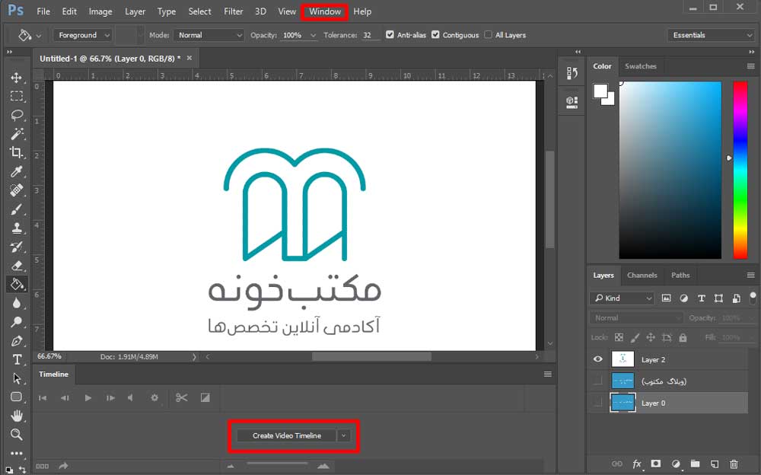Select the Clone Stamp tool
Image resolution: width=761 pixels, height=475 pixels.
[x=17, y=228]
